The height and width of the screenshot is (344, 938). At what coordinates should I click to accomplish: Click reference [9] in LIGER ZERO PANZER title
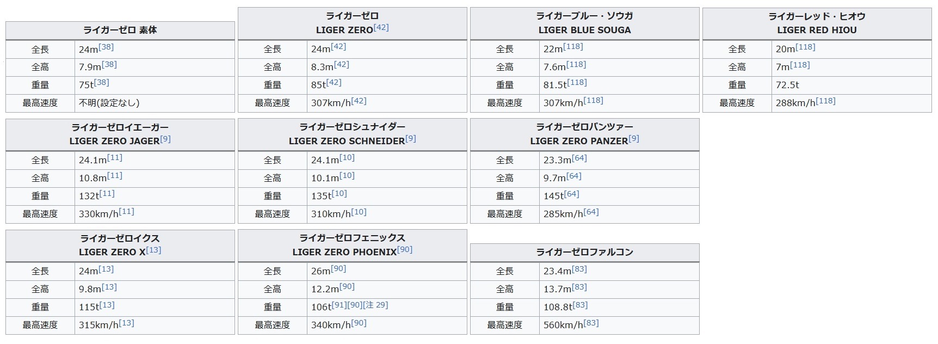pyautogui.click(x=634, y=139)
